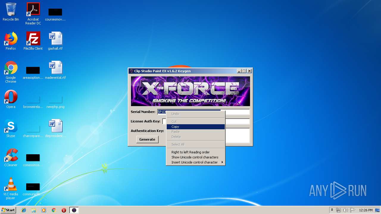The height and width of the screenshot is (214, 381).
Task: Choose Right to left Reading order
Action: click(x=195, y=152)
